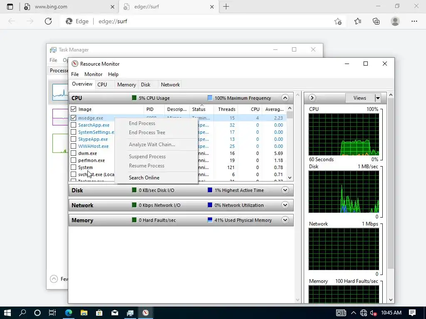Click the browser forward arrow
Screen dimensions: 426x319
[x=30, y=21]
